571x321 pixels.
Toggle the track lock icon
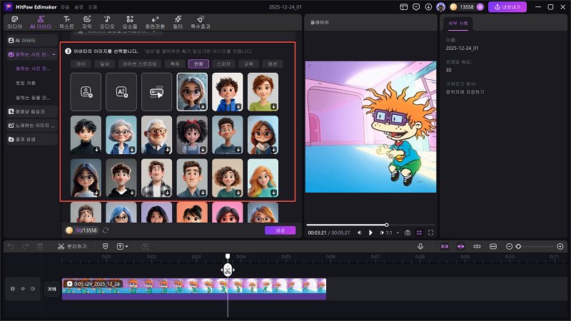coord(12,289)
